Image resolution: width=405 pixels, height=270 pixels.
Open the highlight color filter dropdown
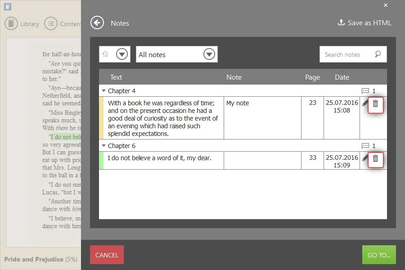tap(122, 54)
